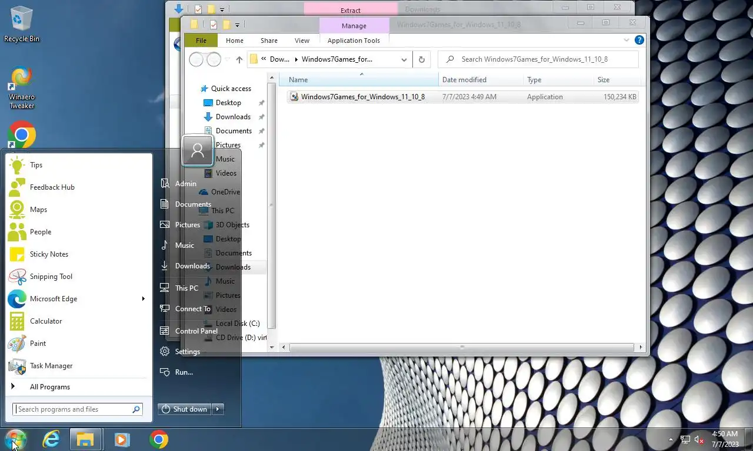Open Task Manager from Start menu
The width and height of the screenshot is (753, 451).
coord(78,366)
